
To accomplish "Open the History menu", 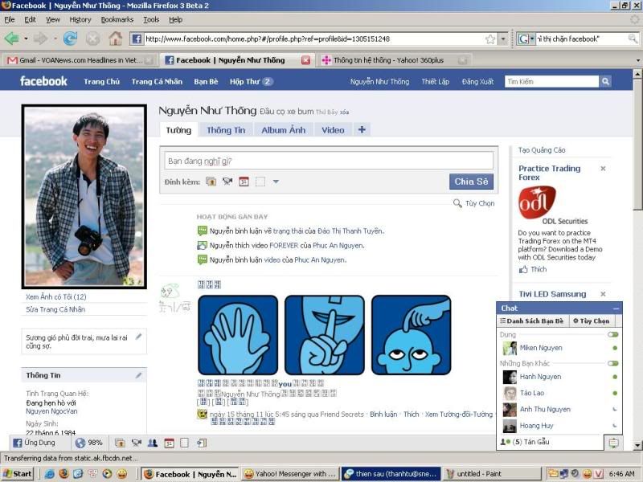I will tap(80, 19).
